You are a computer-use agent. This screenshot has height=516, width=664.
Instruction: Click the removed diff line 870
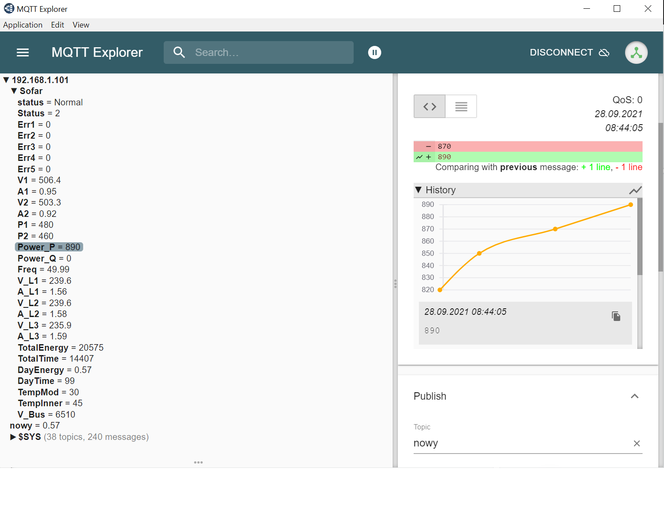point(528,146)
